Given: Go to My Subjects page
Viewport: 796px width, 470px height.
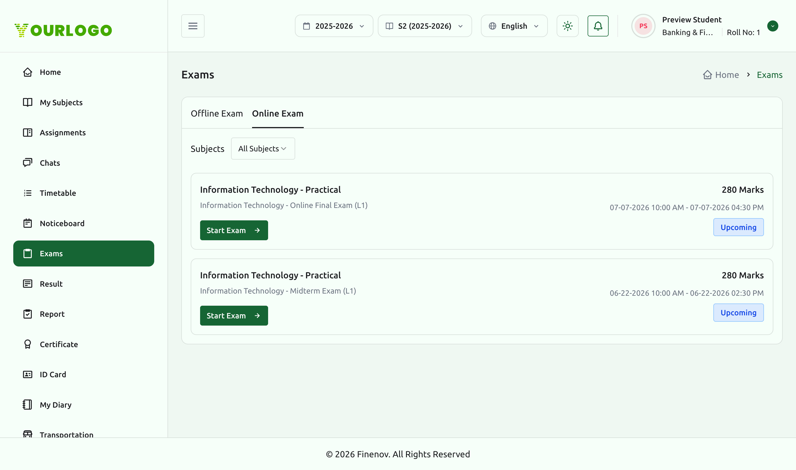Looking at the screenshot, I should click(x=84, y=102).
